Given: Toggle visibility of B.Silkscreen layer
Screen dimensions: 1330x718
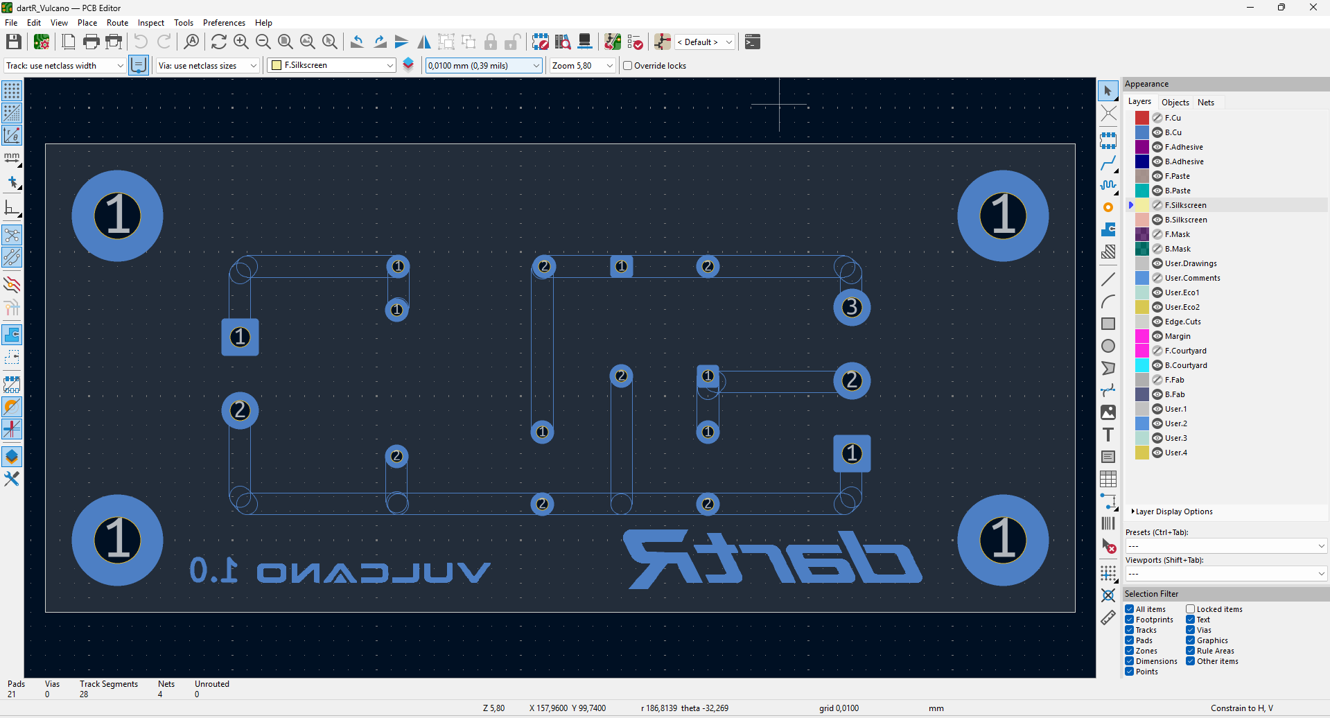Looking at the screenshot, I should click(1157, 220).
